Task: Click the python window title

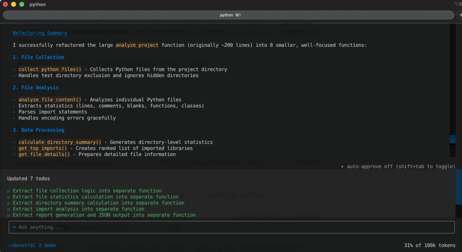Action: pyautogui.click(x=37, y=4)
